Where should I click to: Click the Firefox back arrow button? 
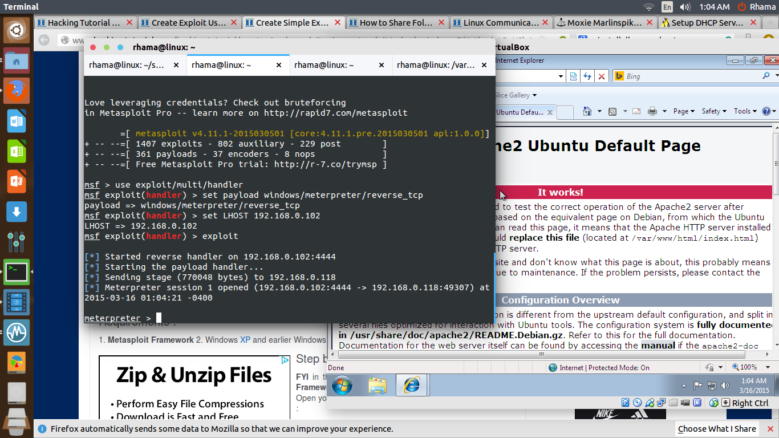(x=44, y=40)
